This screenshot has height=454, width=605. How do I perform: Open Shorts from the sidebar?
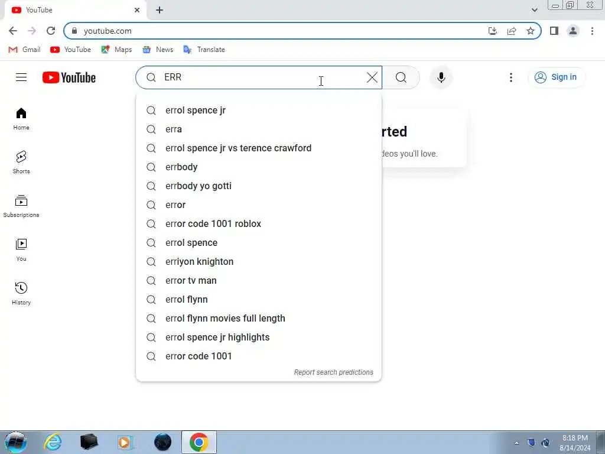tap(21, 163)
